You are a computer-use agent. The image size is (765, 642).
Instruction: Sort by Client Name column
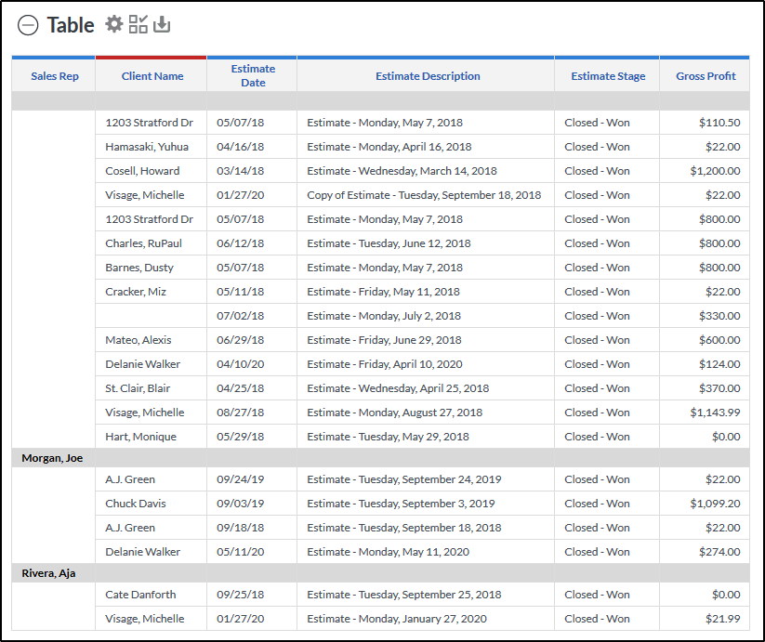(x=152, y=76)
